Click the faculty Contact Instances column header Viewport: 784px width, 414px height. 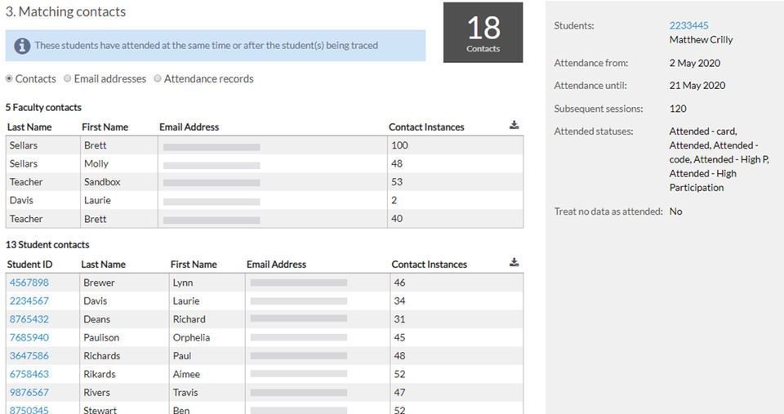pos(425,127)
